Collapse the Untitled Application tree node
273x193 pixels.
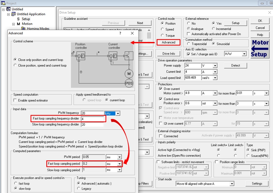[8, 14]
